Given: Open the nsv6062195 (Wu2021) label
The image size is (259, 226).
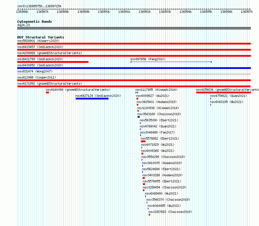Looking at the screenshot, I should (x=227, y=102).
